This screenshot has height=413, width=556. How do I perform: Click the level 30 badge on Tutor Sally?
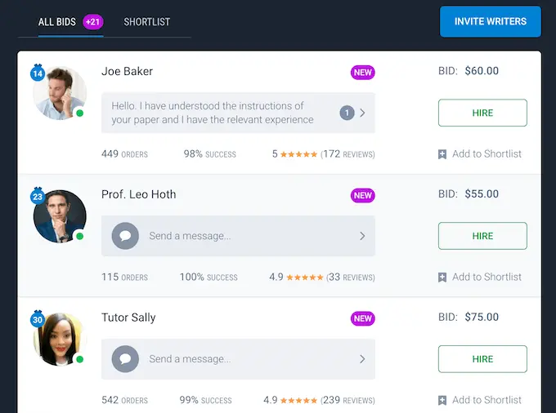[38, 319]
